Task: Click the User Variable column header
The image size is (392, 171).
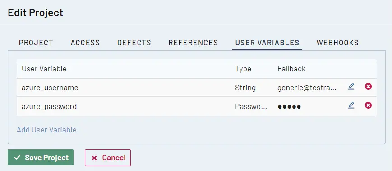Action: 44,69
